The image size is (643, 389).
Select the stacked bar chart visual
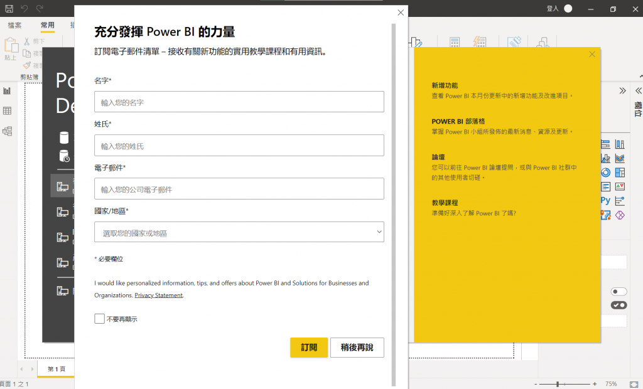[605, 144]
